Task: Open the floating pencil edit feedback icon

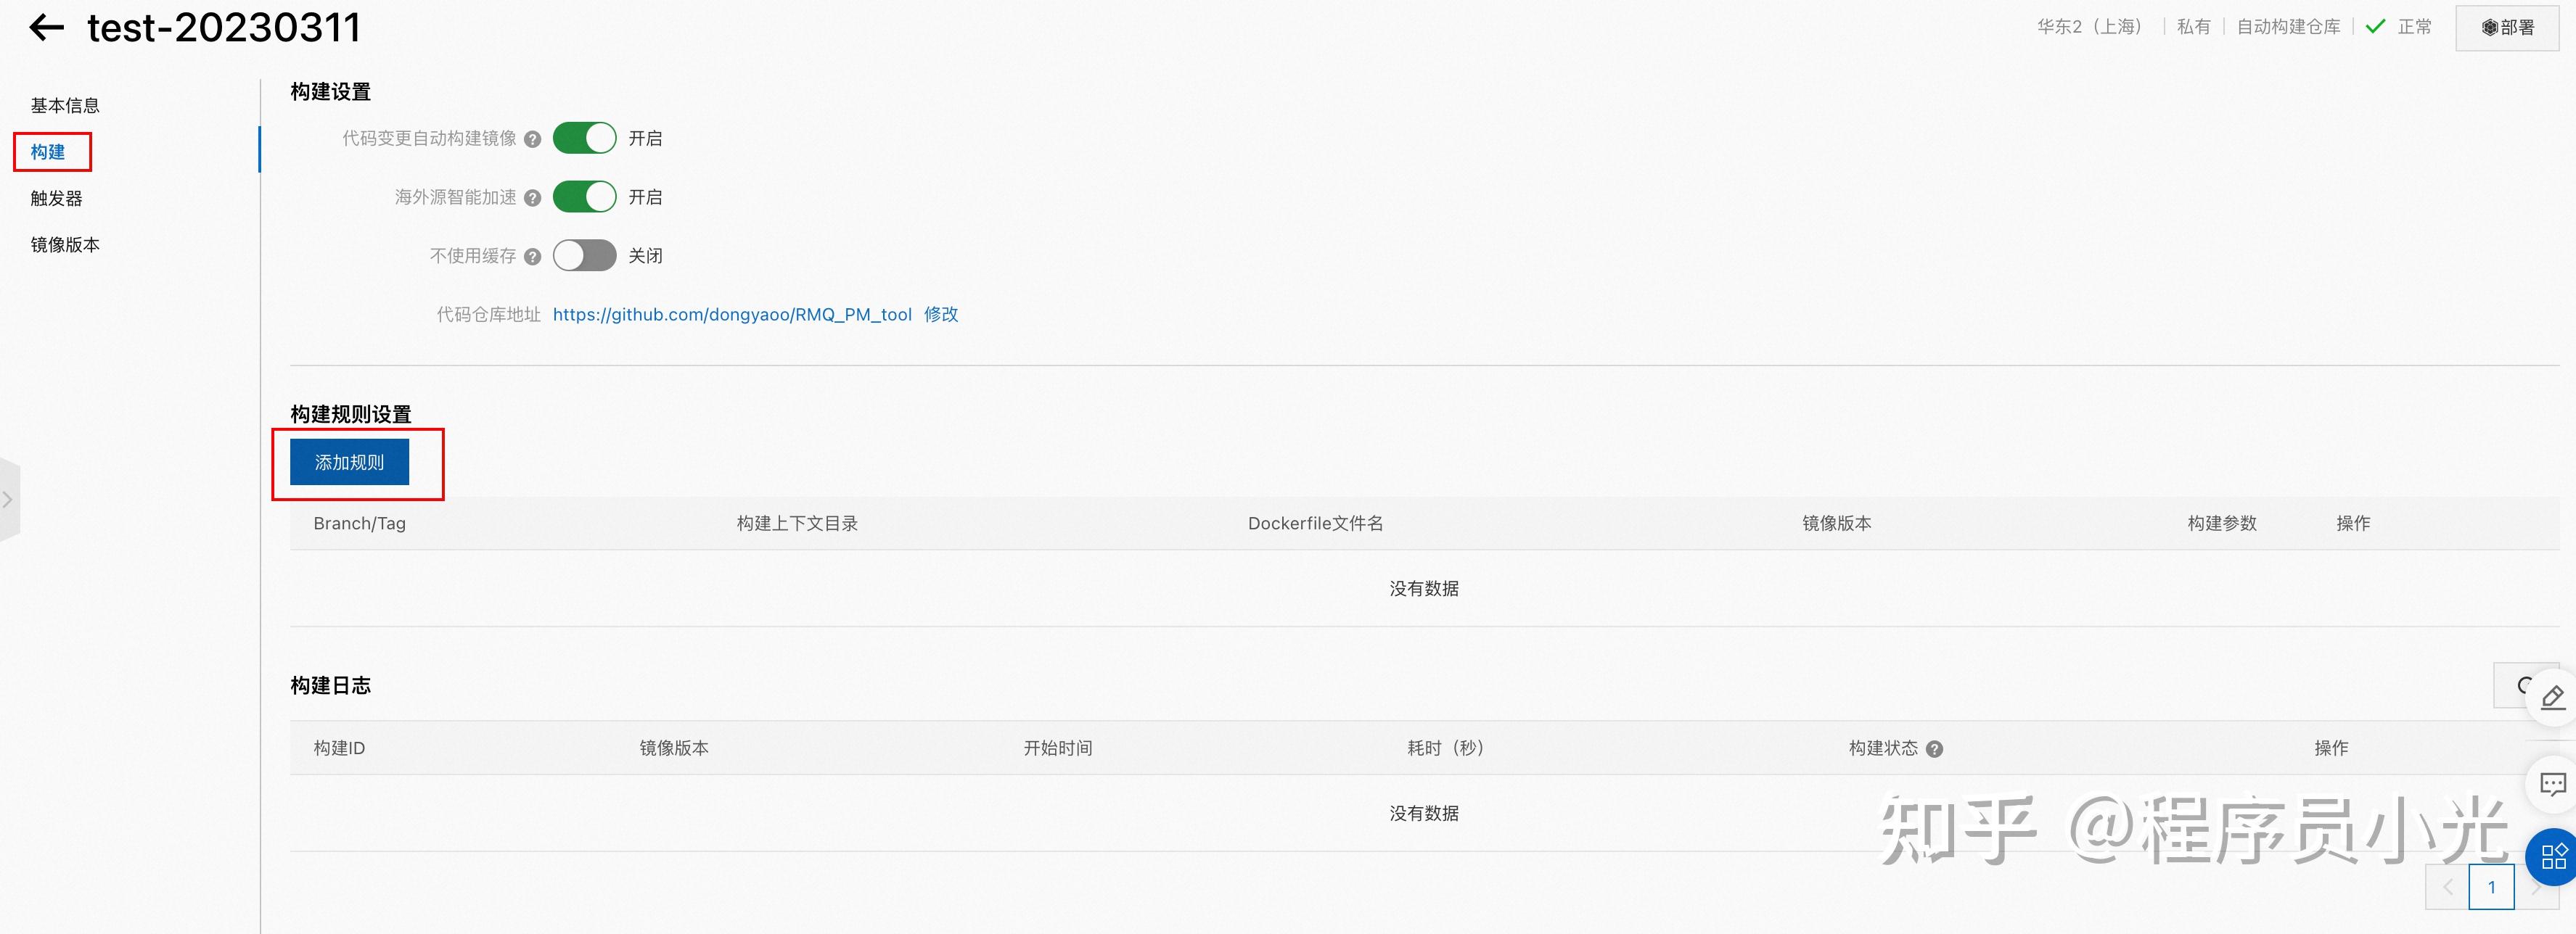Action: (2551, 696)
